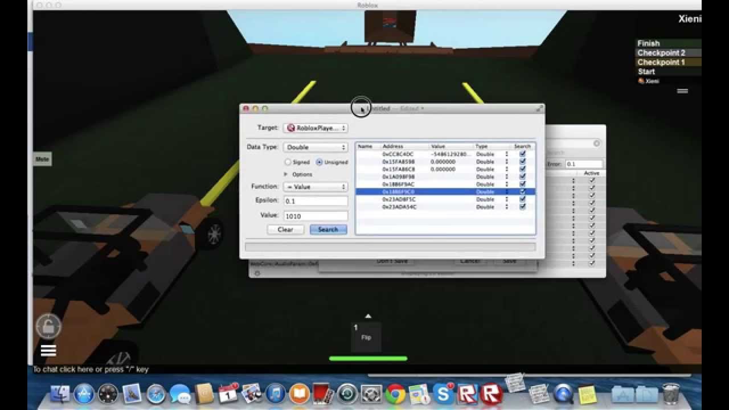This screenshot has height=410, width=729.
Task: Click the Start leaderboard entry
Action: pyautogui.click(x=669, y=72)
